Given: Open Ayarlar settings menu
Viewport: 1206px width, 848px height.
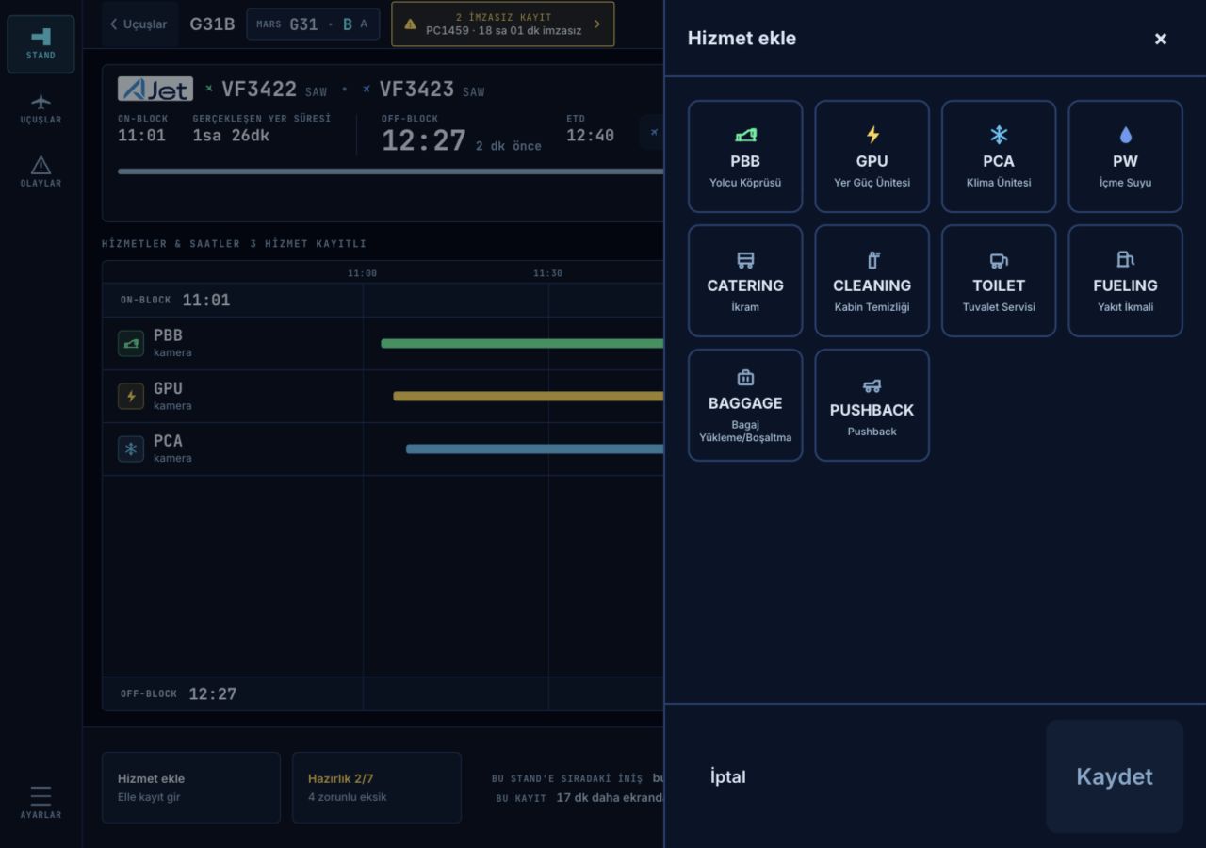Looking at the screenshot, I should click(x=41, y=802).
